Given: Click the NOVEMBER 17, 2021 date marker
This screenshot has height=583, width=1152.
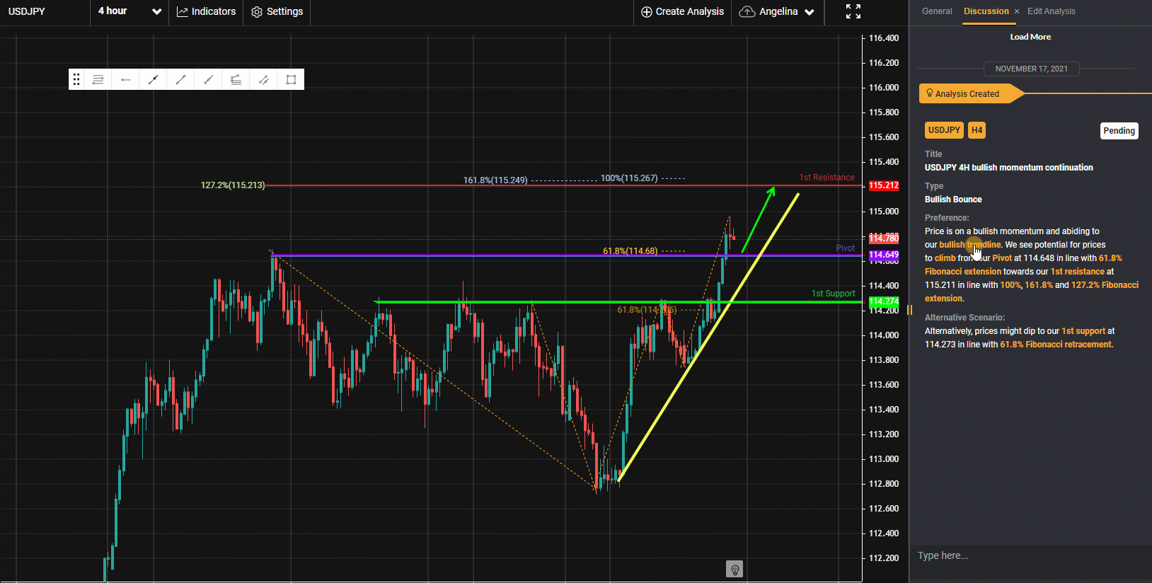Looking at the screenshot, I should [1031, 69].
